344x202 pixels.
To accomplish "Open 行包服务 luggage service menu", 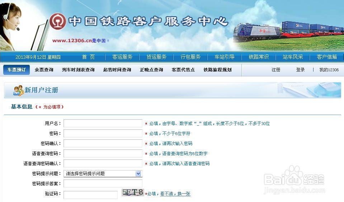I will [x=190, y=57].
